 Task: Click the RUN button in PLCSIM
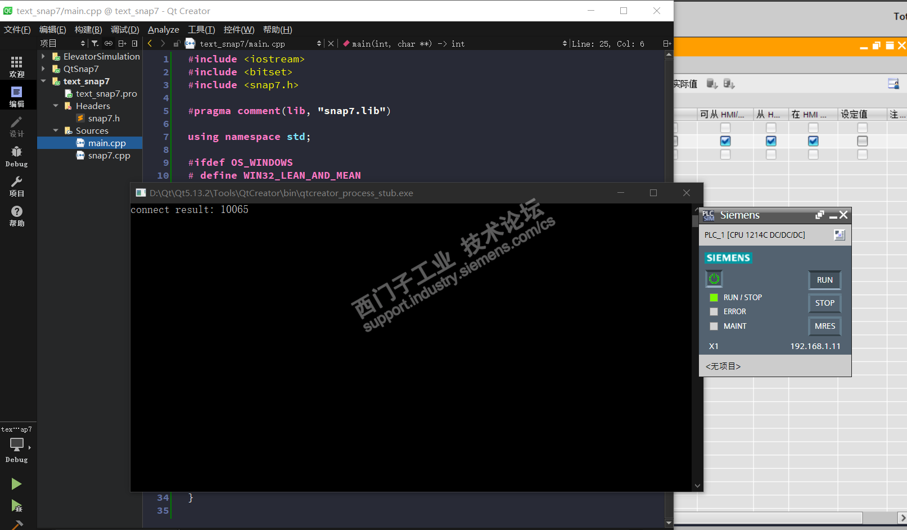pyautogui.click(x=825, y=280)
